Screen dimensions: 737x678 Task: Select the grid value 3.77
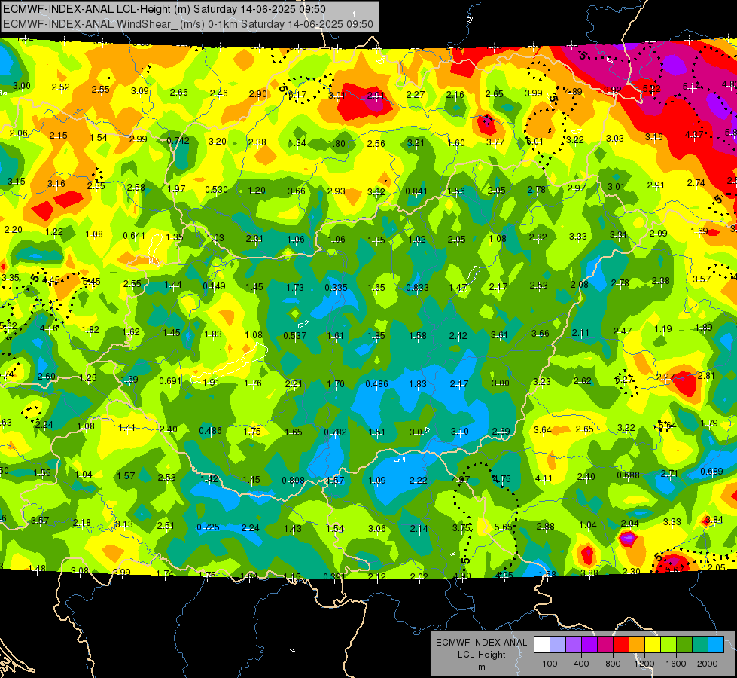pyautogui.click(x=495, y=142)
